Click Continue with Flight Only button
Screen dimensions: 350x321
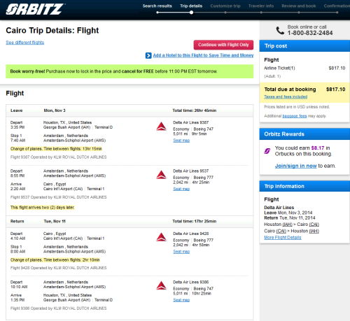tap(223, 45)
